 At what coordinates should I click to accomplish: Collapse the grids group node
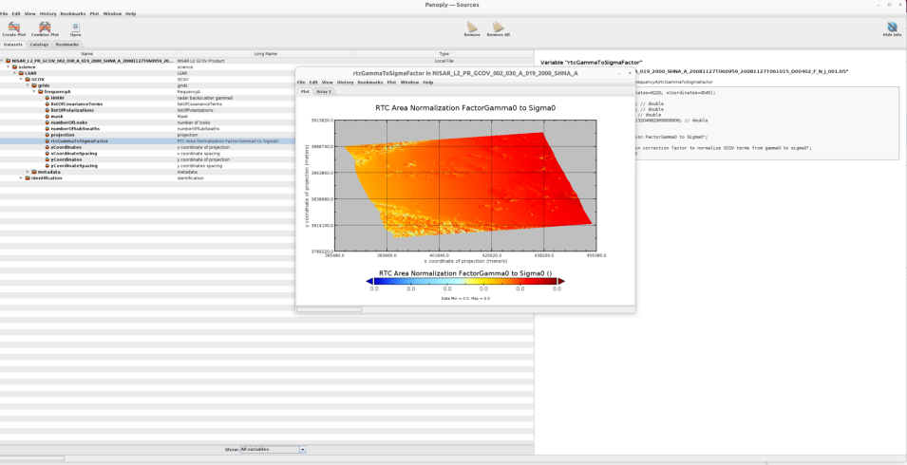[x=28, y=85]
